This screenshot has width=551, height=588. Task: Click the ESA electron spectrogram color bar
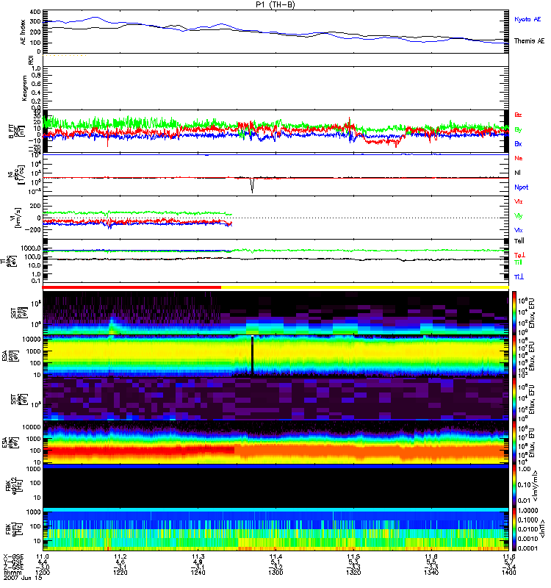(x=514, y=442)
